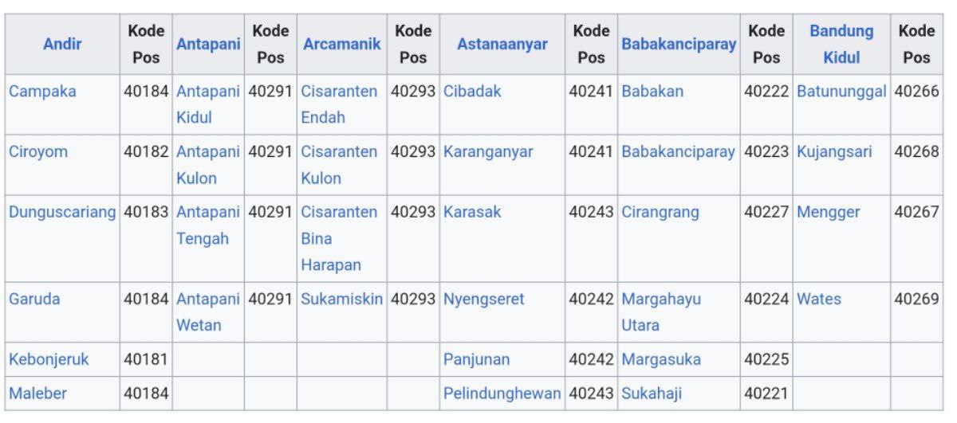Click the Kebonjeruk link

coord(49,359)
